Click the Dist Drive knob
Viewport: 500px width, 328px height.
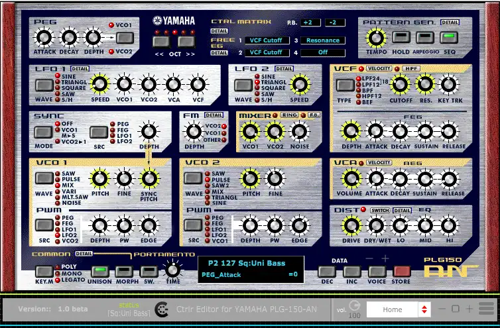pyautogui.click(x=351, y=225)
